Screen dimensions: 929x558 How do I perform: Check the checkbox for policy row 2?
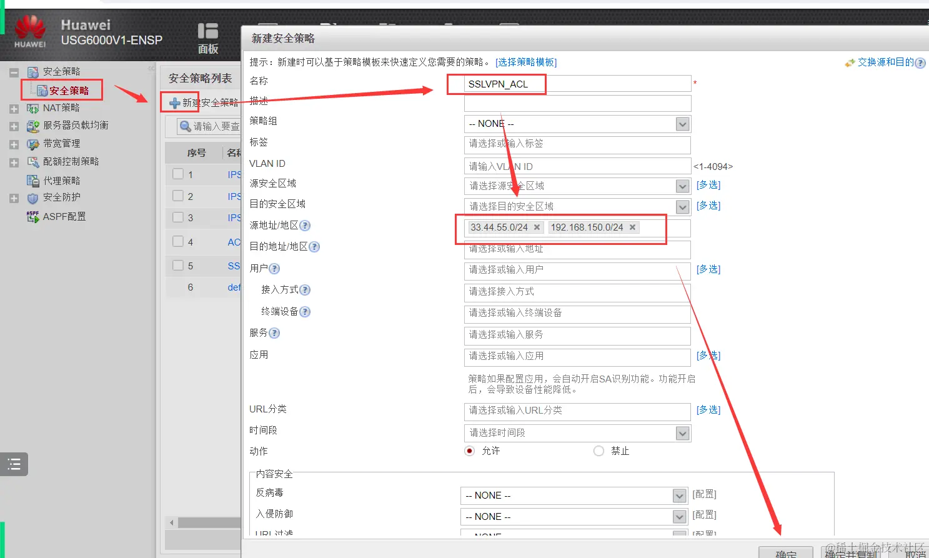click(x=178, y=196)
